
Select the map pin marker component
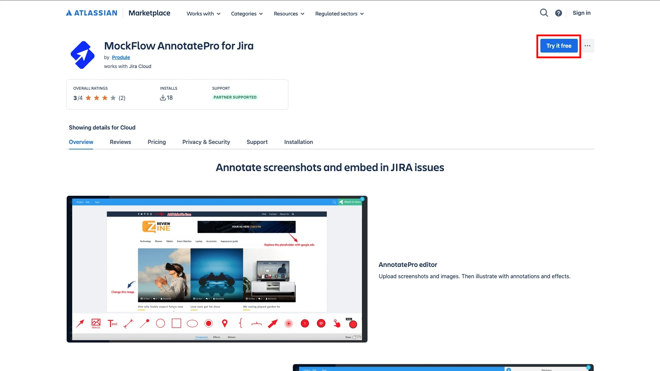(x=224, y=323)
